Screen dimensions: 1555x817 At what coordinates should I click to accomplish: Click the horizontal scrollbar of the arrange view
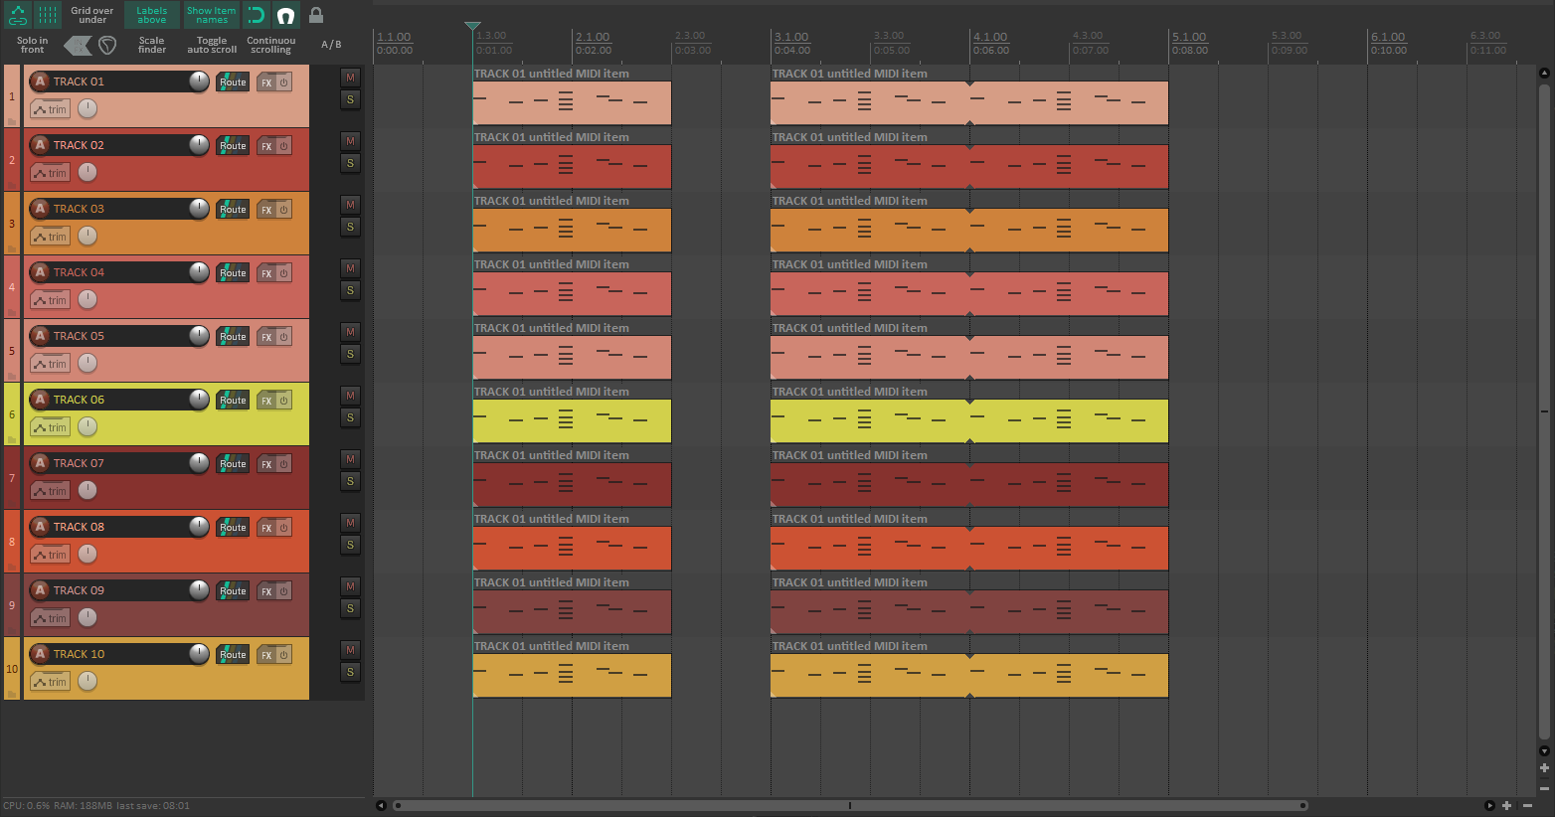[850, 805]
